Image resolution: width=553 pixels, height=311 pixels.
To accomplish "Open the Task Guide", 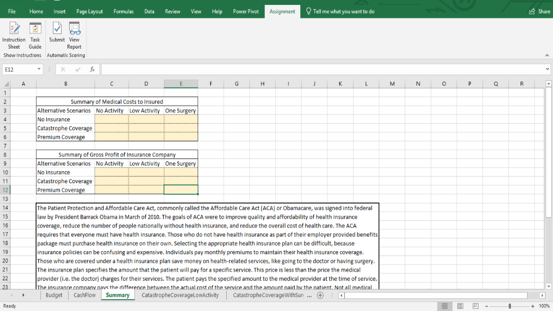I will click(35, 35).
